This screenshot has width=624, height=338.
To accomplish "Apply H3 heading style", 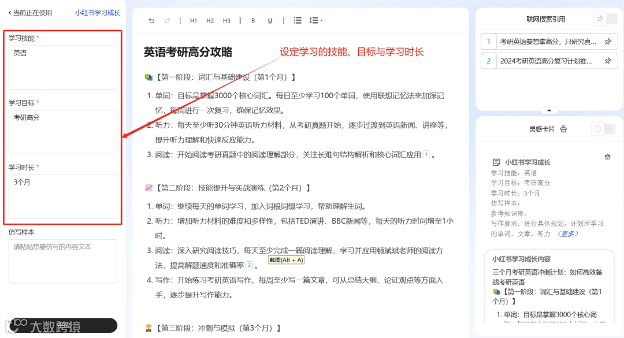I will tap(226, 21).
